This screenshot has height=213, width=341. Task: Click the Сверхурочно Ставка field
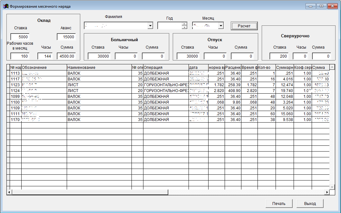tap(279, 56)
